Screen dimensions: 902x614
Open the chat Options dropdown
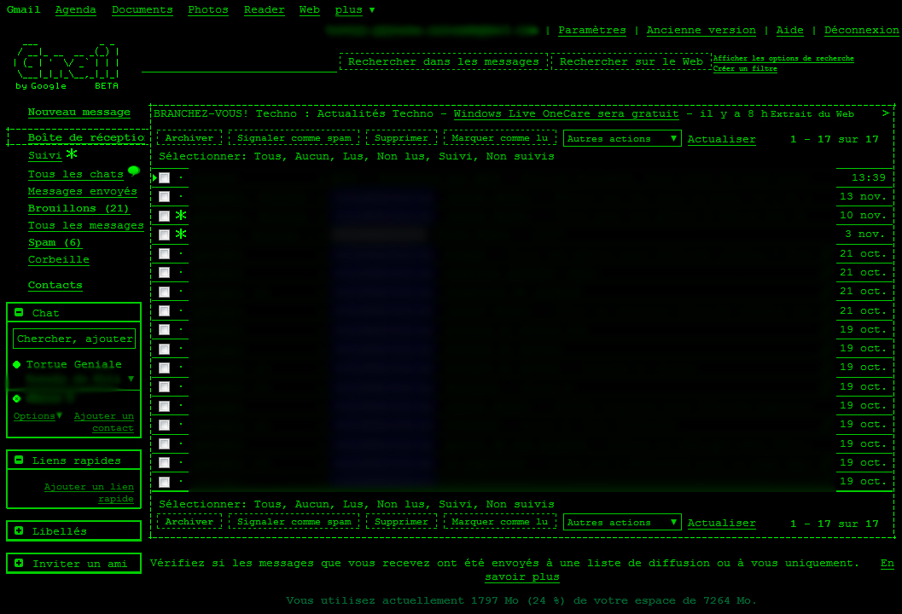(38, 416)
